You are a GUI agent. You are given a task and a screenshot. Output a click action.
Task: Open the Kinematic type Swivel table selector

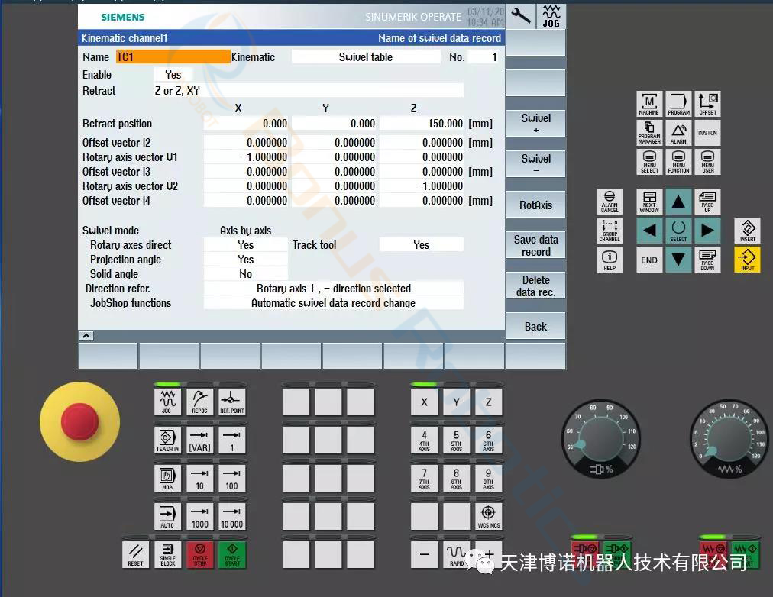(366, 57)
